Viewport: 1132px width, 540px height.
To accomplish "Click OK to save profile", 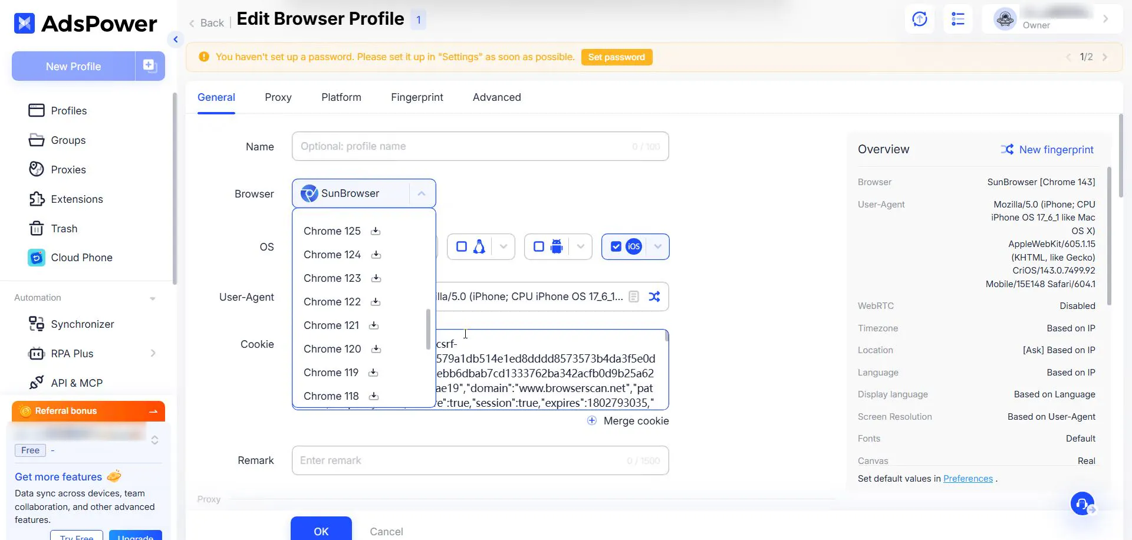I will point(321,529).
